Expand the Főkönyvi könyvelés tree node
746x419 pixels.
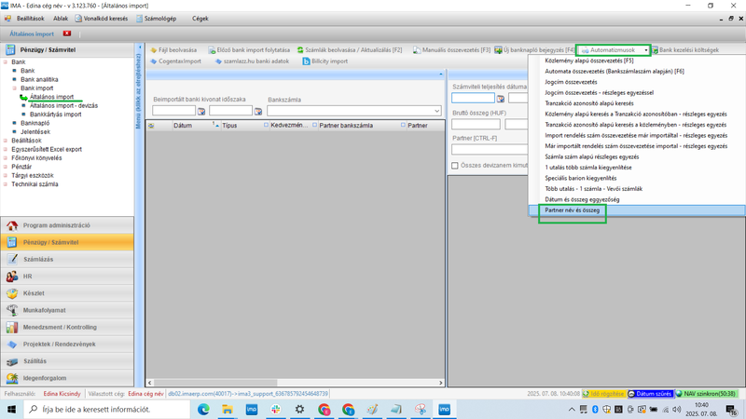pyautogui.click(x=6, y=158)
